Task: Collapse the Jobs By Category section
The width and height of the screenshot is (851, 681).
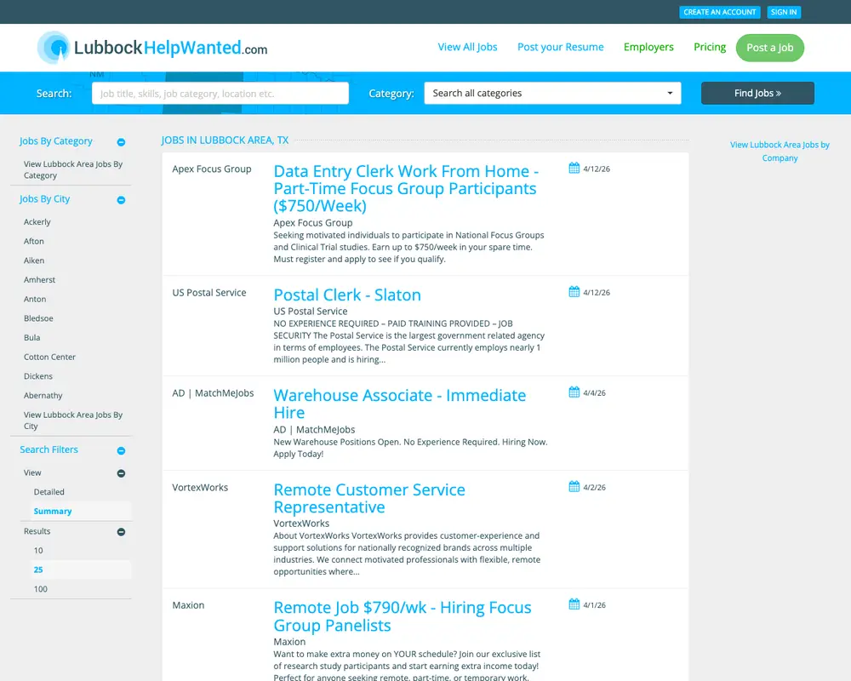Action: (121, 142)
